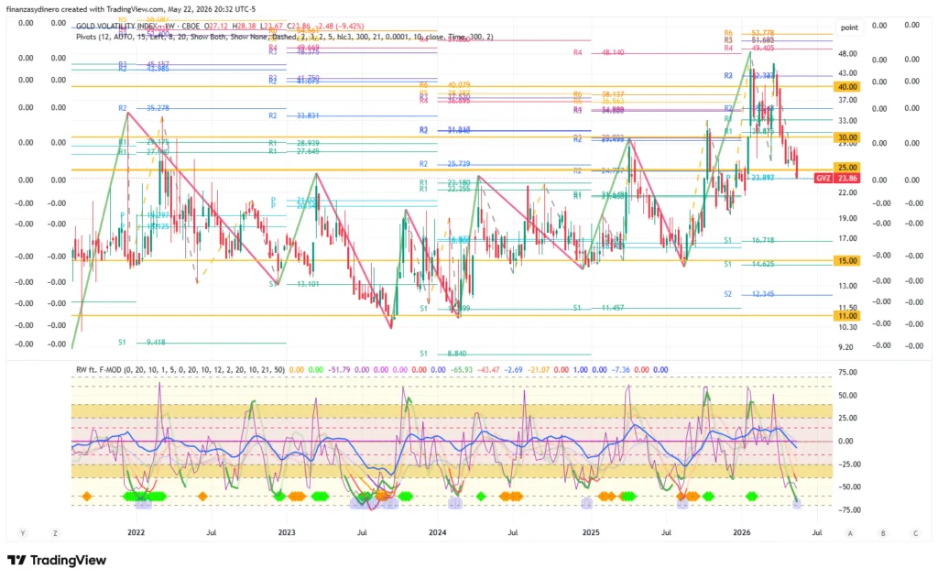Viewport: 938px width, 579px height.
Task: Click the purple highlighted oscillator marker at far right
Action: tap(797, 505)
